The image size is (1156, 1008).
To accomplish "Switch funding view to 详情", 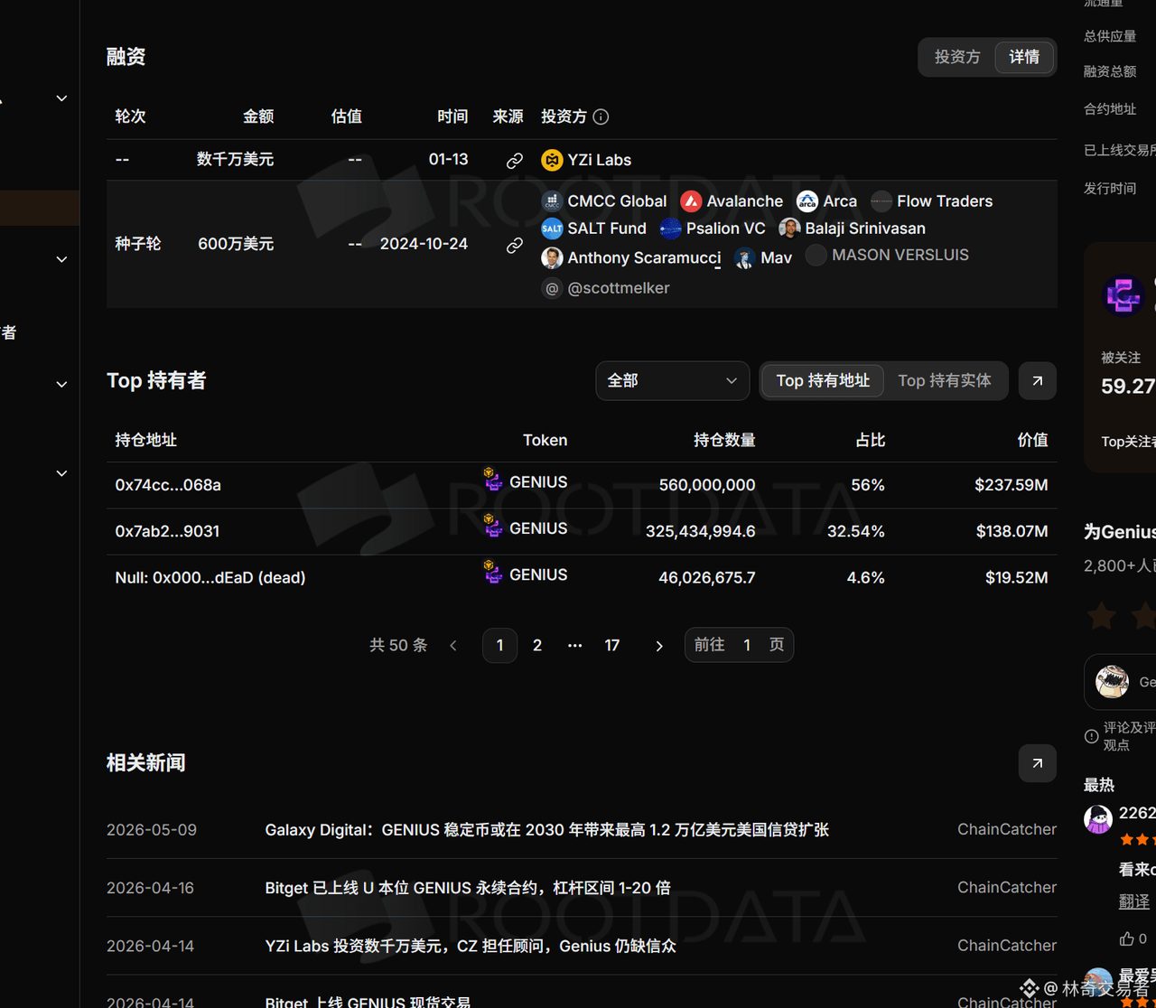I will tap(1024, 57).
